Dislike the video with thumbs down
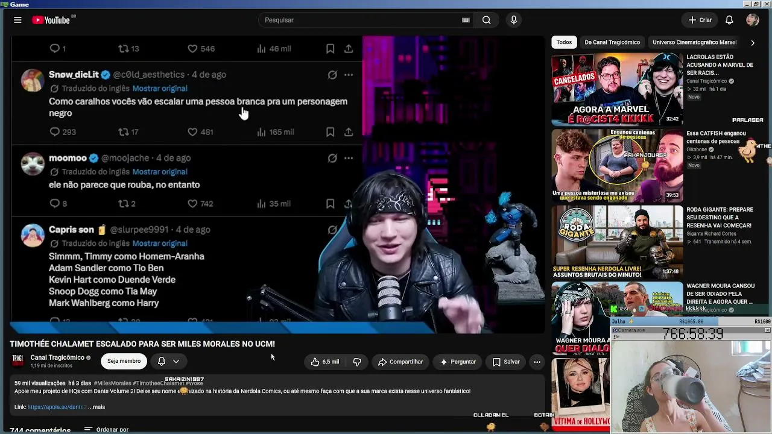 [357, 362]
